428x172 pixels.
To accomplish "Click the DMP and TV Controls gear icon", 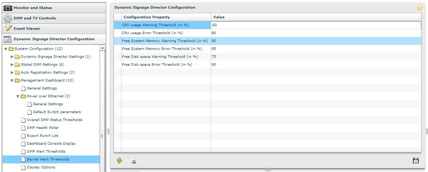I will (8, 18).
